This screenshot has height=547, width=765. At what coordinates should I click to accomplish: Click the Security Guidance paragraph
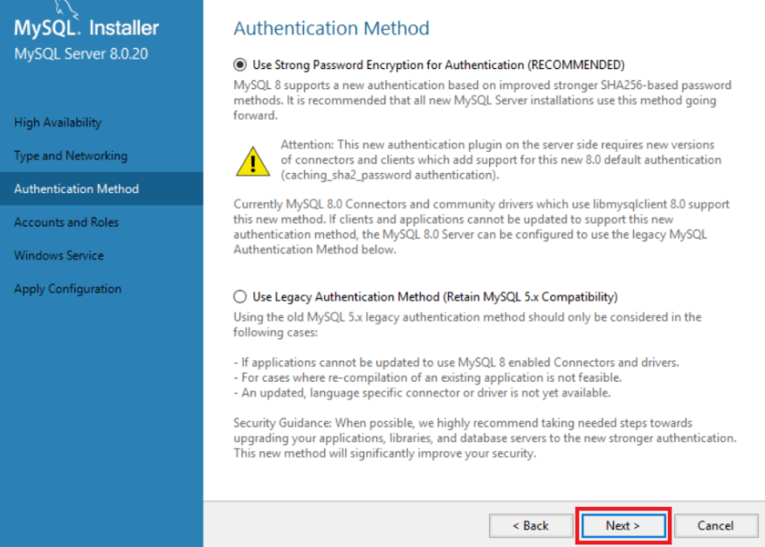[485, 438]
